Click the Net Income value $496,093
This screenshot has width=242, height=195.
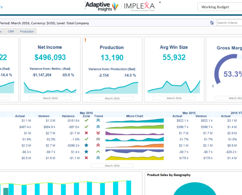[50, 57]
